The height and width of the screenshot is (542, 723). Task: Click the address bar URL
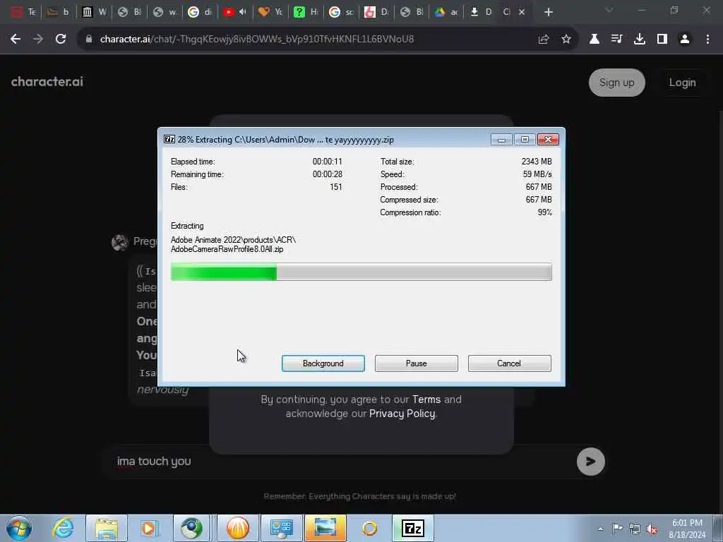(x=257, y=40)
